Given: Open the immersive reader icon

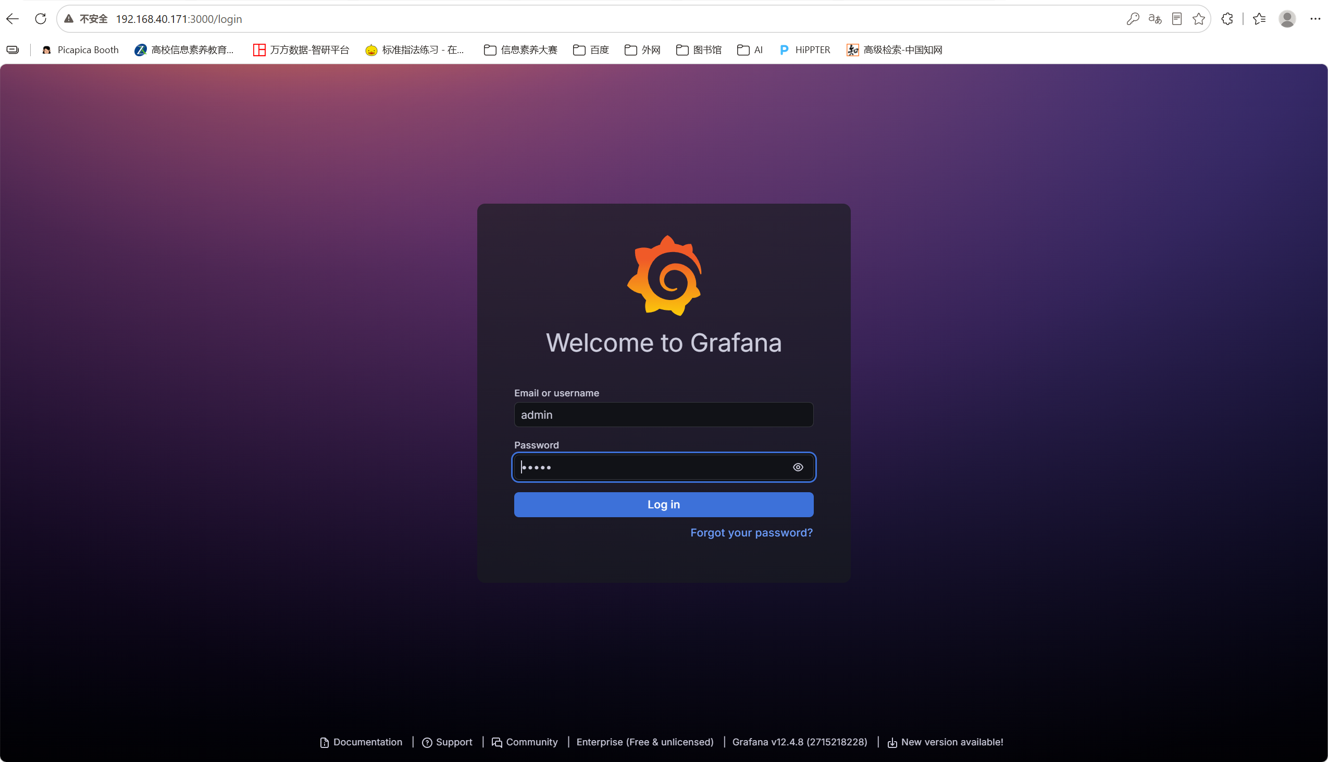Looking at the screenshot, I should (x=1177, y=19).
